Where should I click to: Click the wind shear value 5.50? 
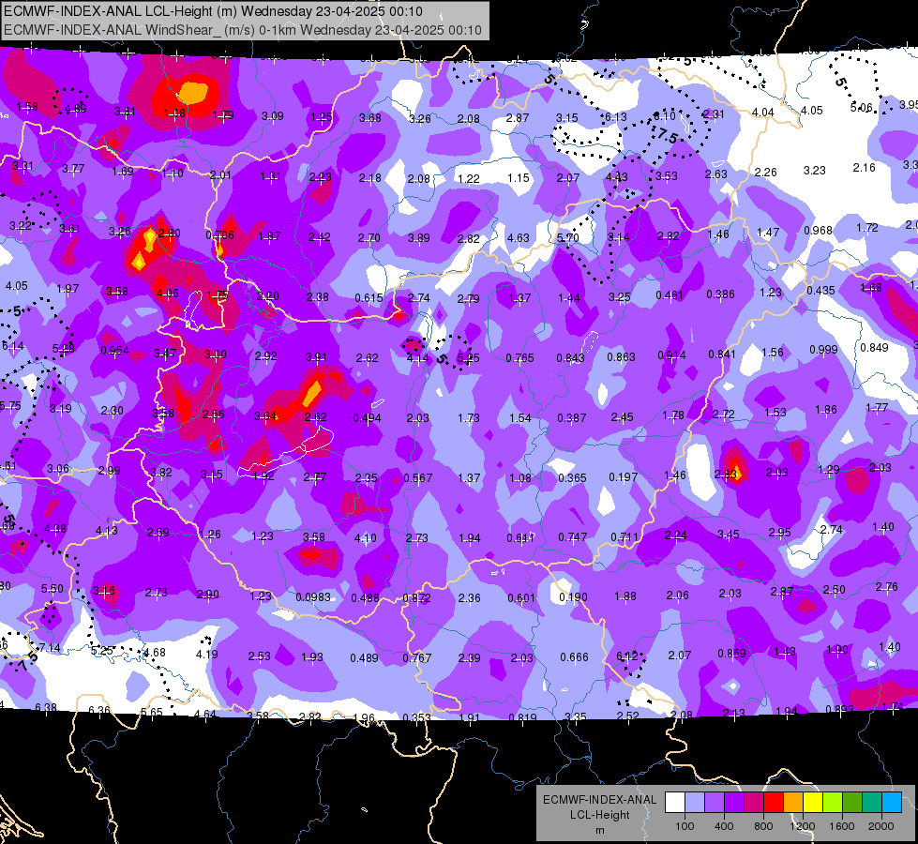pos(53,588)
